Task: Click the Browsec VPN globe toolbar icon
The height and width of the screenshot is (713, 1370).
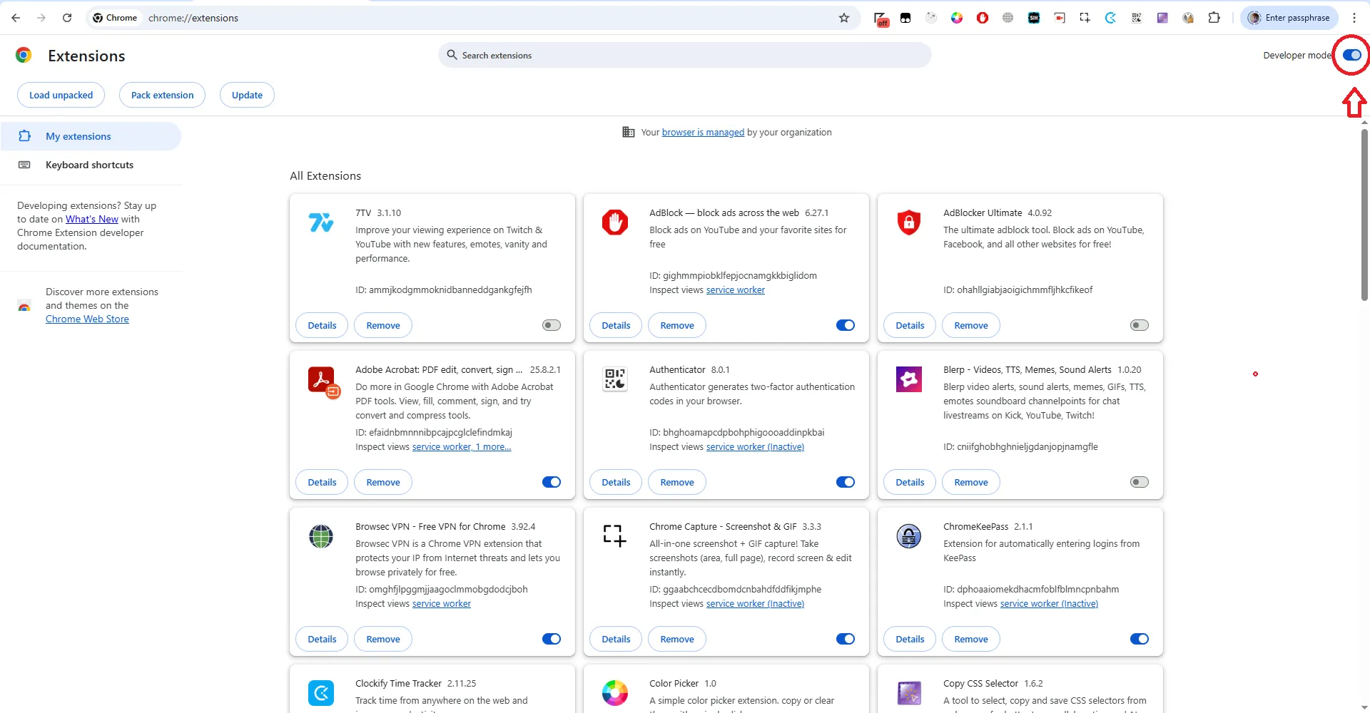Action: pyautogui.click(x=1008, y=18)
